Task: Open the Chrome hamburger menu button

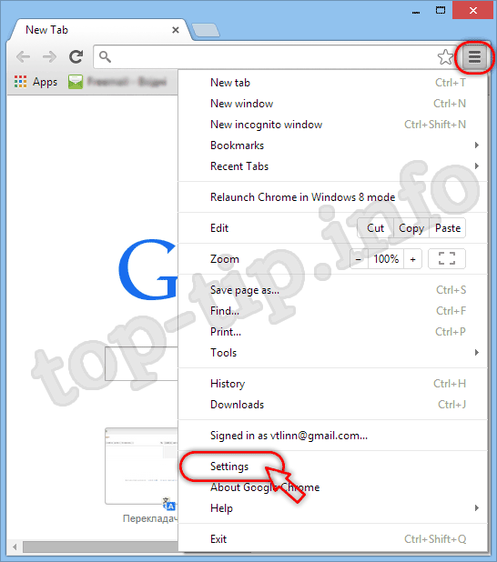Action: pos(474,57)
